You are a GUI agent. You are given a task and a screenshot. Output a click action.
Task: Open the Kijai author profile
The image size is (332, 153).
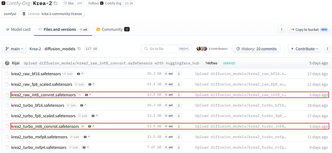(15, 63)
